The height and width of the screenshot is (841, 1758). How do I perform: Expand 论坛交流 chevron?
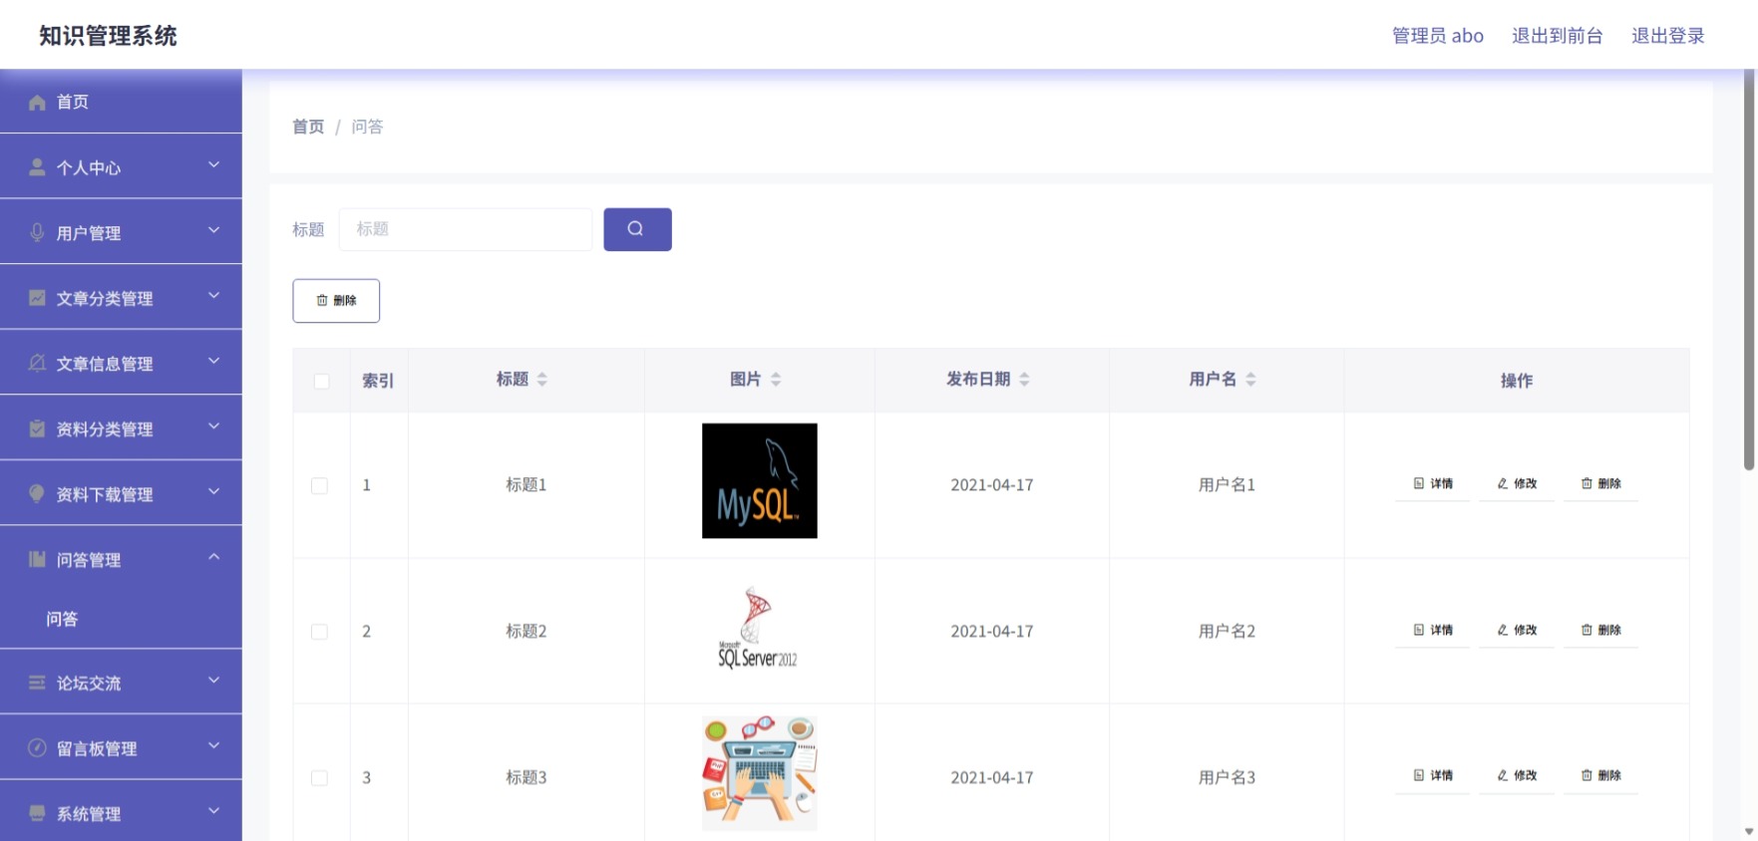pos(213,681)
